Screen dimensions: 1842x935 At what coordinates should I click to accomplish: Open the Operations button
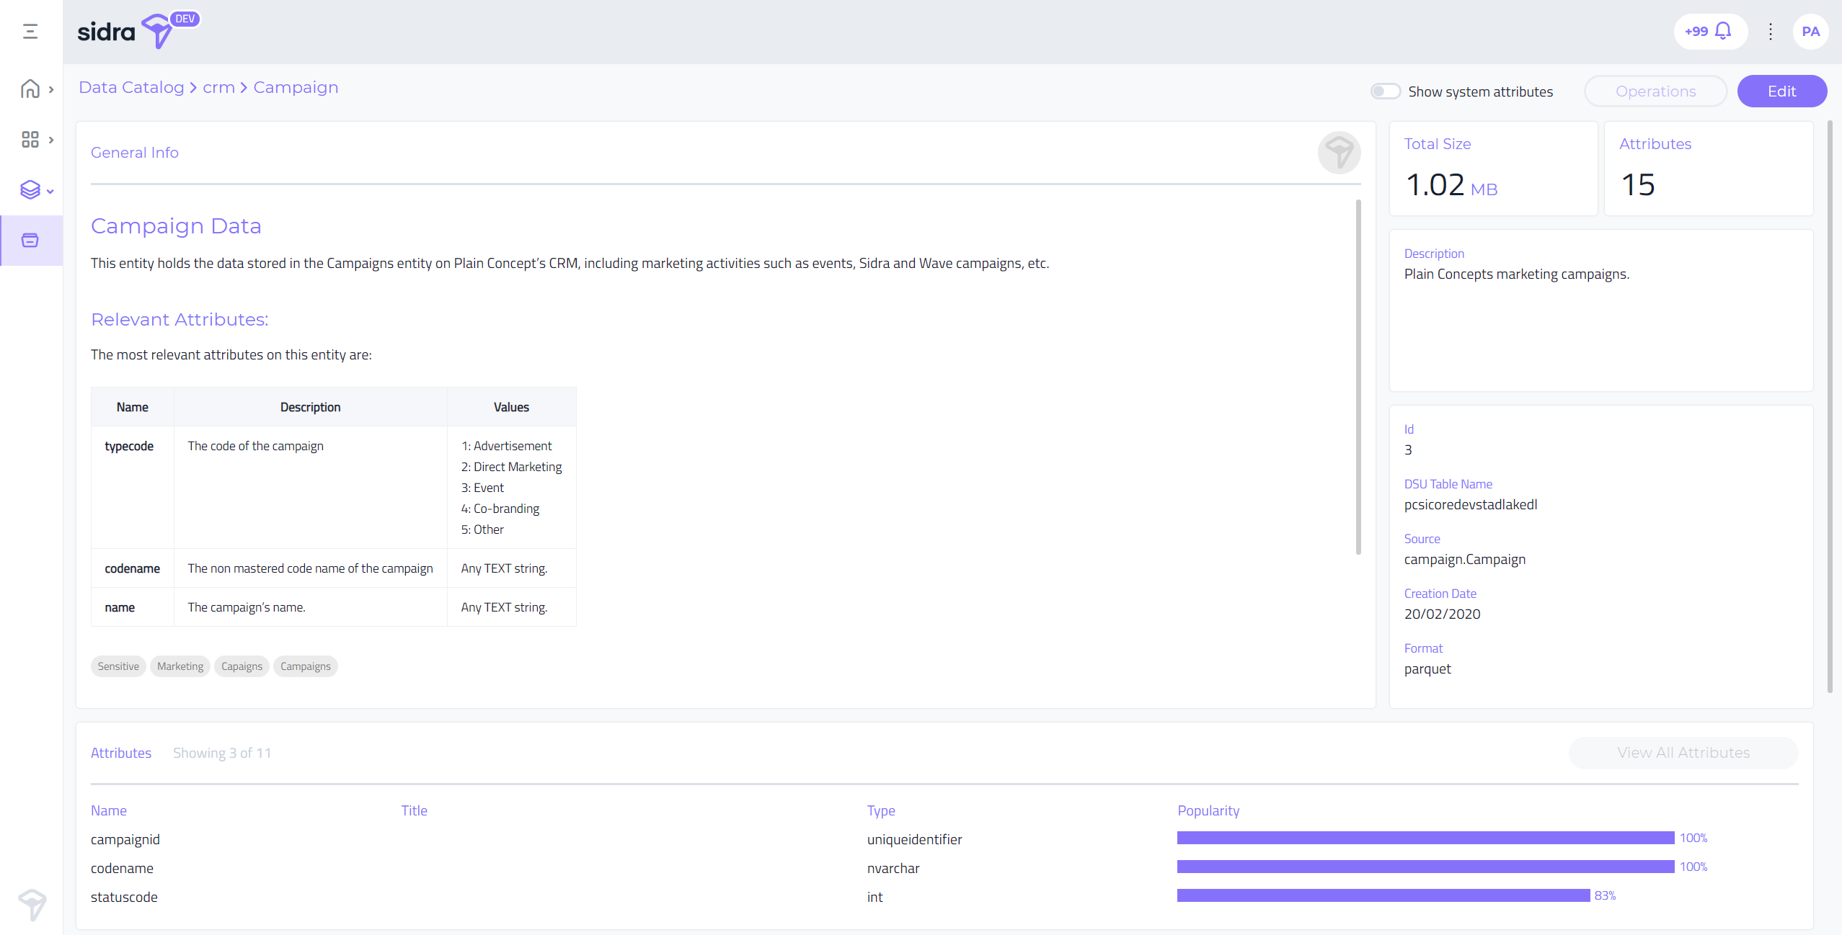[x=1655, y=91]
